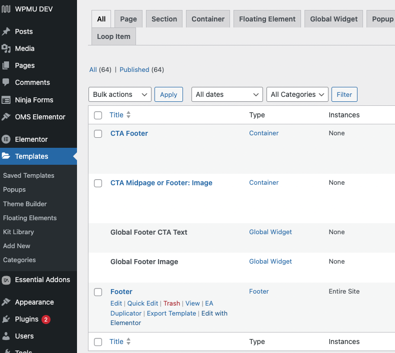Switch to the Page tab
This screenshot has width=395, height=353.
click(x=128, y=19)
